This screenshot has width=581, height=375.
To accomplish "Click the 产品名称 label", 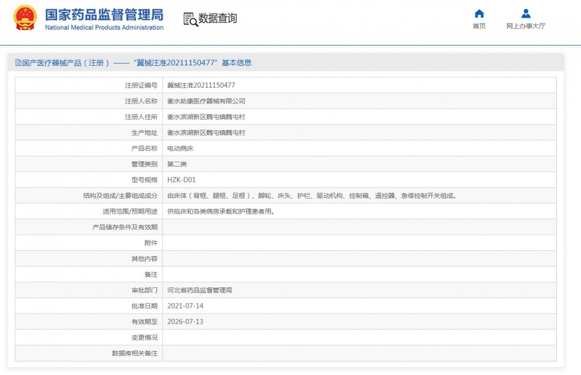I will 144,149.
